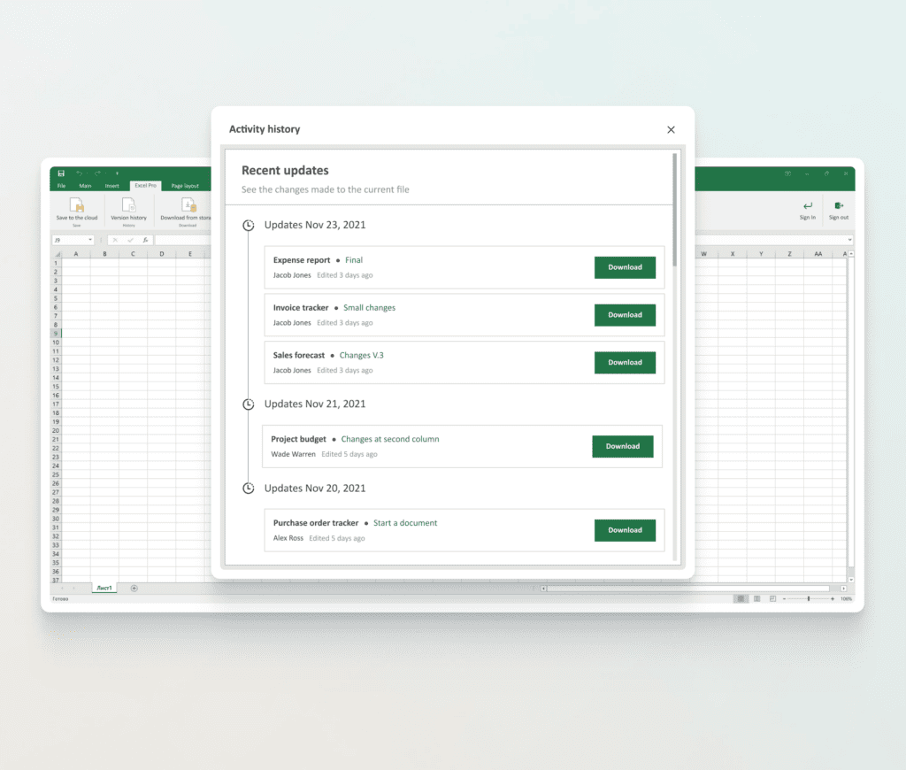Click the Undo arrow icon
The image size is (906, 770).
81,173
